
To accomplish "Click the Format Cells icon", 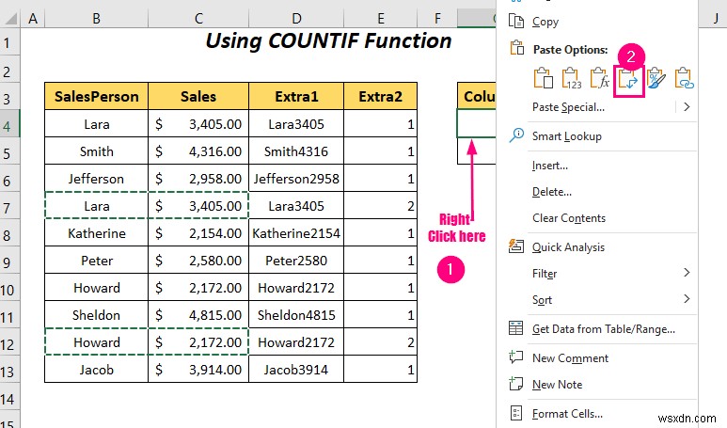I will tap(516, 413).
